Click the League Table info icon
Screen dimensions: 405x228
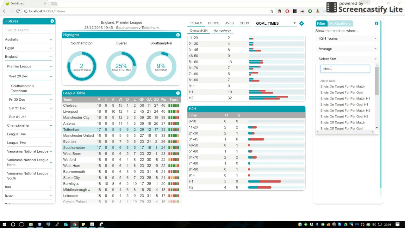[x=178, y=93]
